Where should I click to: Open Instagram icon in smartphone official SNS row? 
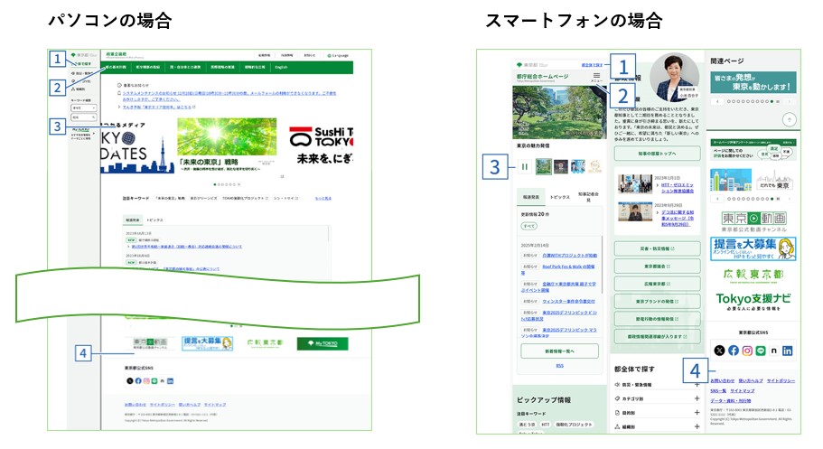[x=747, y=351]
